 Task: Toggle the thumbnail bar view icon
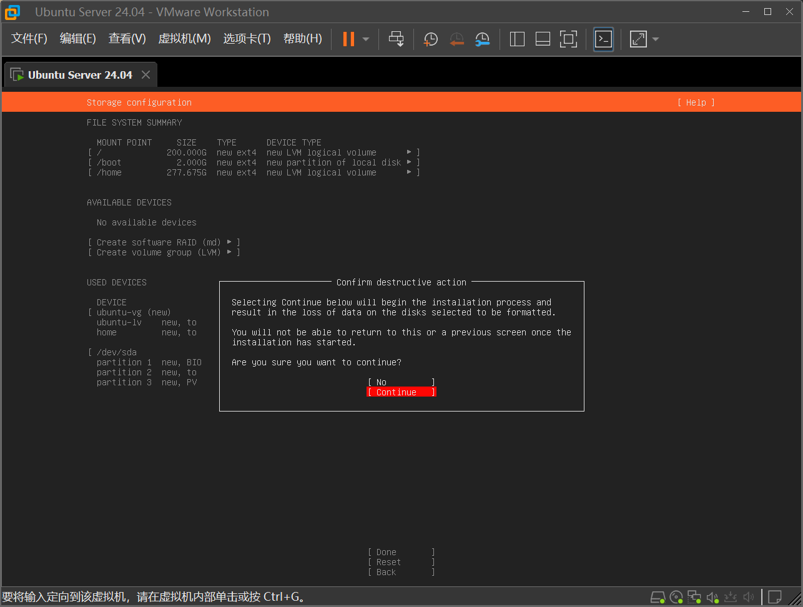[543, 39]
